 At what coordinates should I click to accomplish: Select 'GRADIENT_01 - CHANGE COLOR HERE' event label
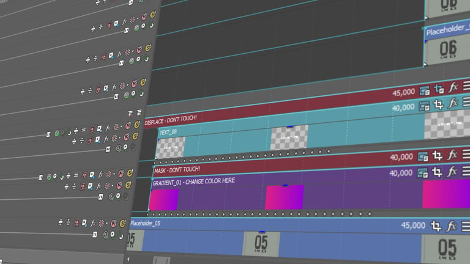pos(193,182)
